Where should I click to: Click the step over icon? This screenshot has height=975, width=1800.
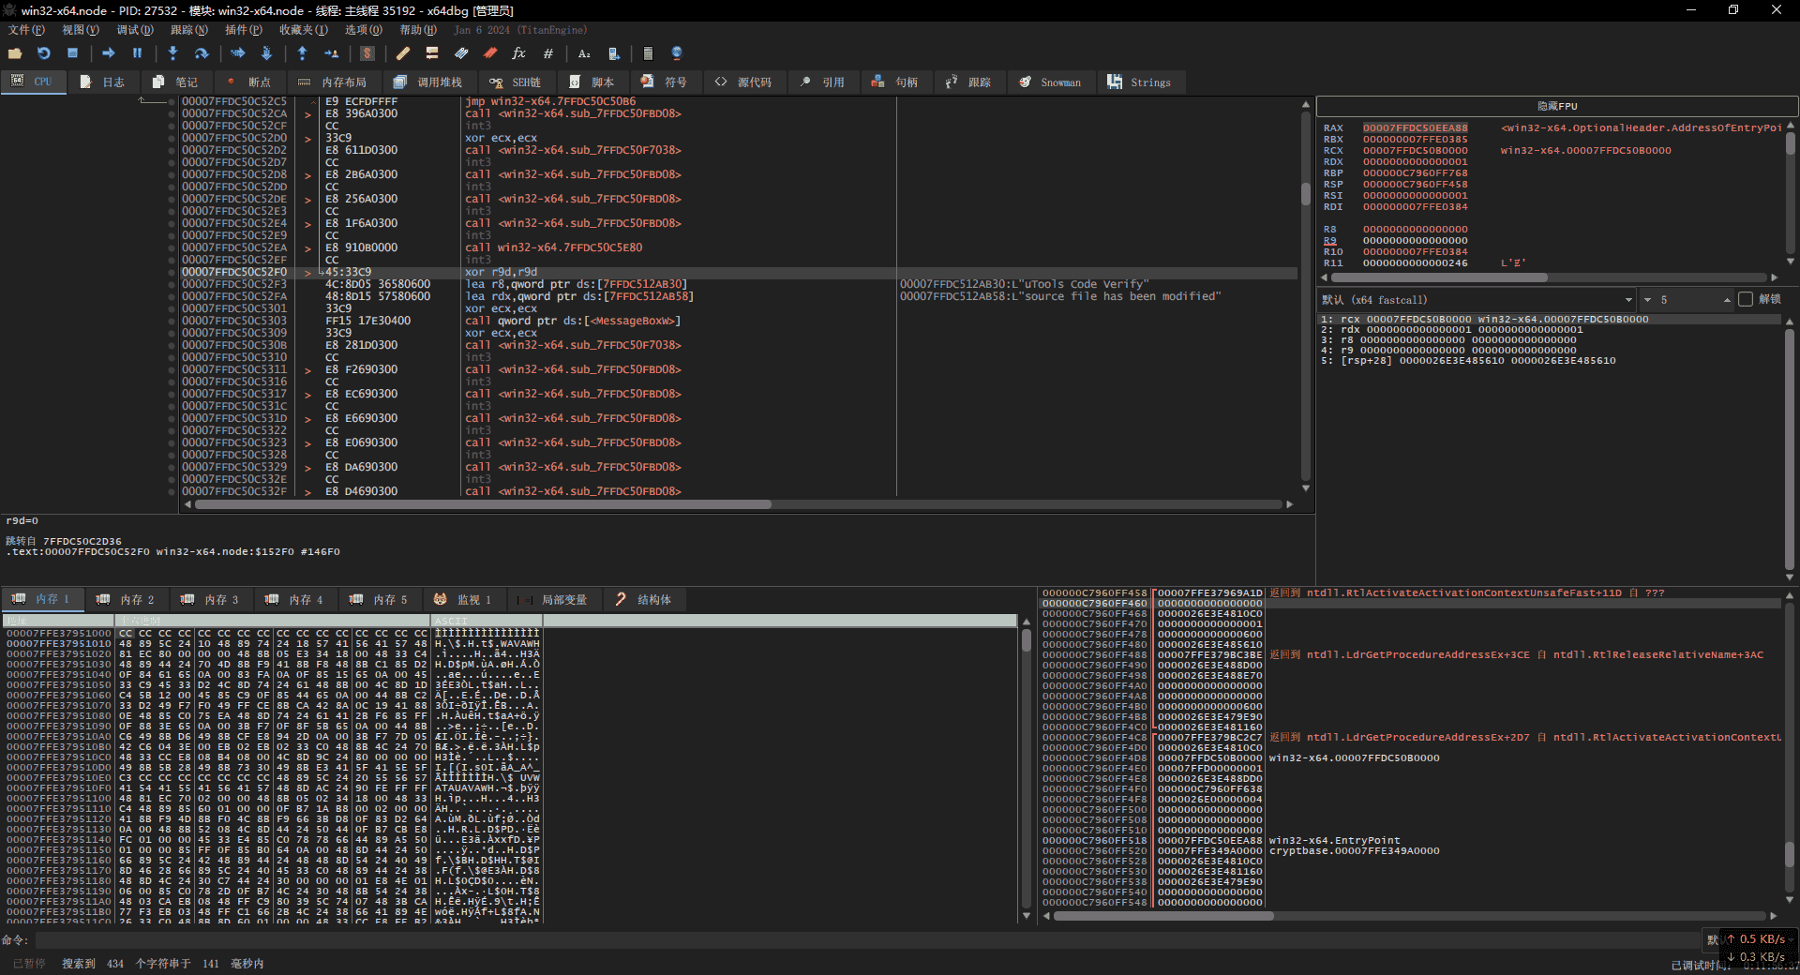(x=201, y=53)
